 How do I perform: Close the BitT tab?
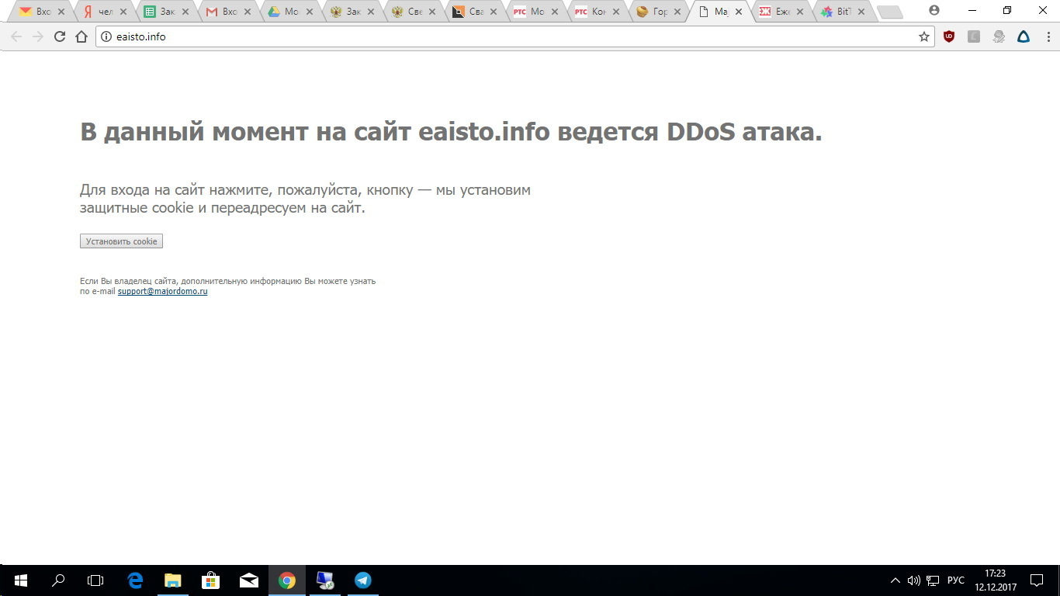[861, 12]
